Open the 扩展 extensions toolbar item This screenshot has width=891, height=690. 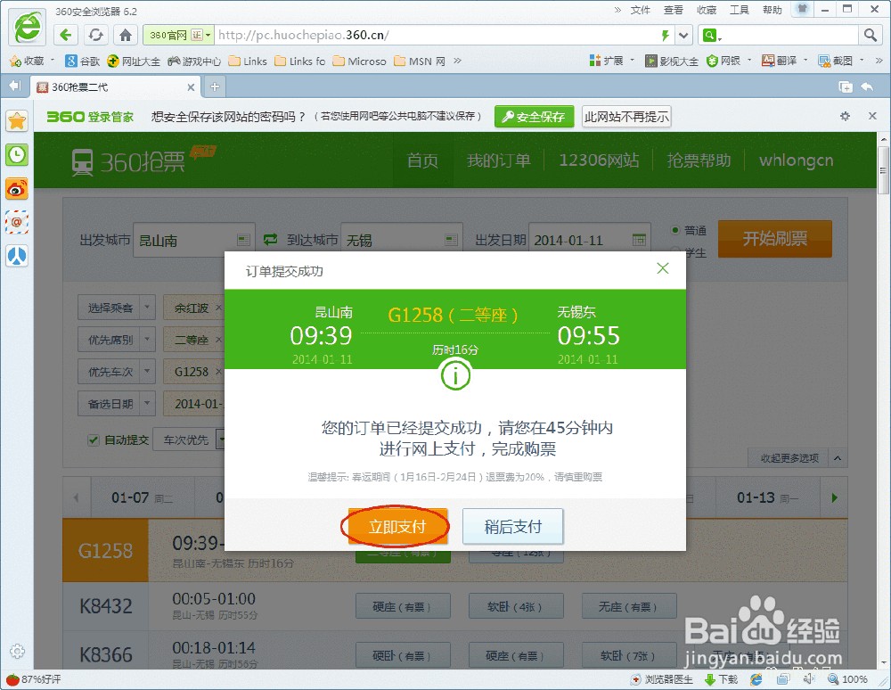tap(606, 61)
